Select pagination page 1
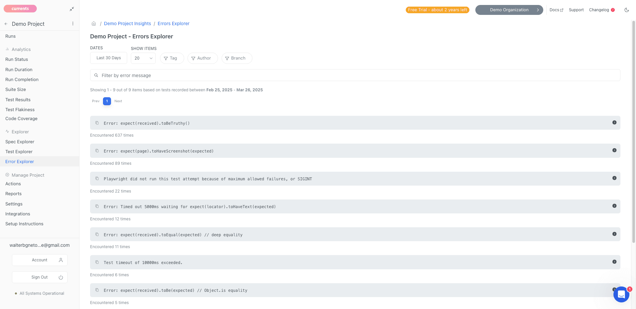 pos(107,101)
